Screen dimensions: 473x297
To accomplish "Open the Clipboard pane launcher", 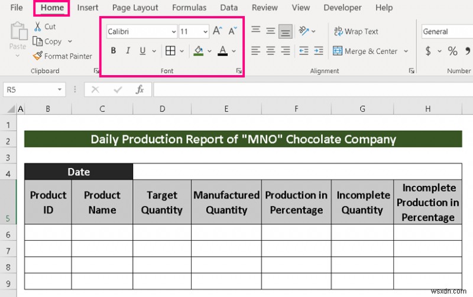I will 96,70.
